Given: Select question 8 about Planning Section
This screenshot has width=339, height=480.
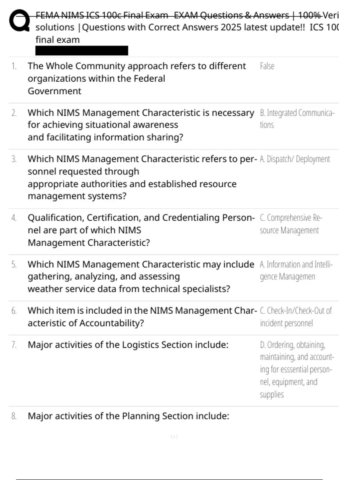Looking at the screenshot, I should coord(129,416).
